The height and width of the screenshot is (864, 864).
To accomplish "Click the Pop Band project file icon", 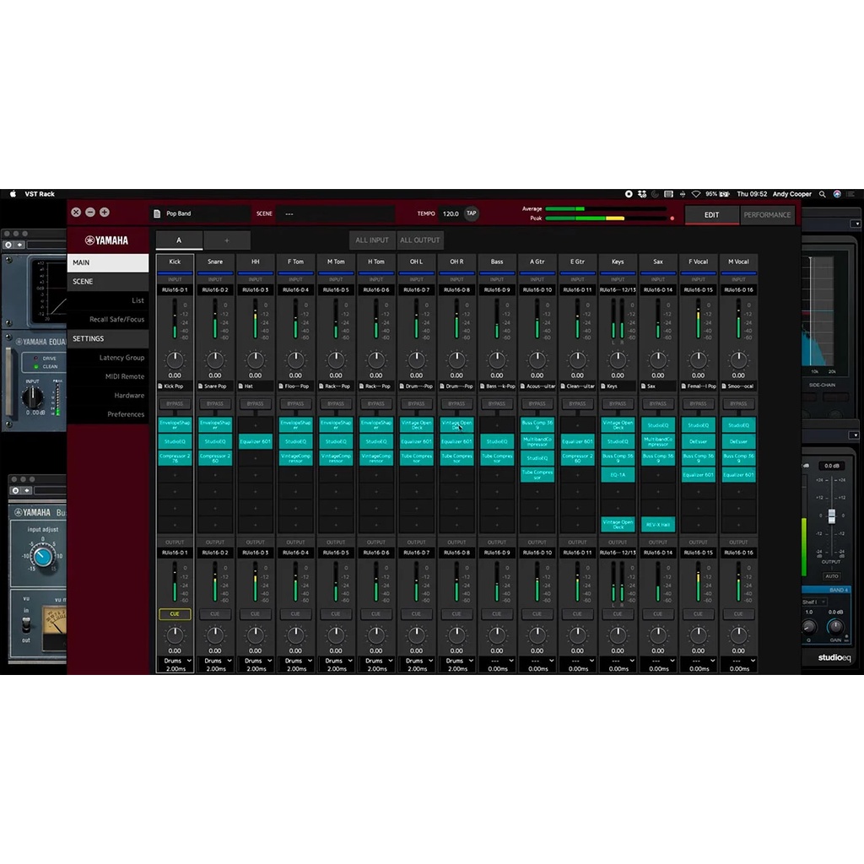I will click(x=157, y=213).
